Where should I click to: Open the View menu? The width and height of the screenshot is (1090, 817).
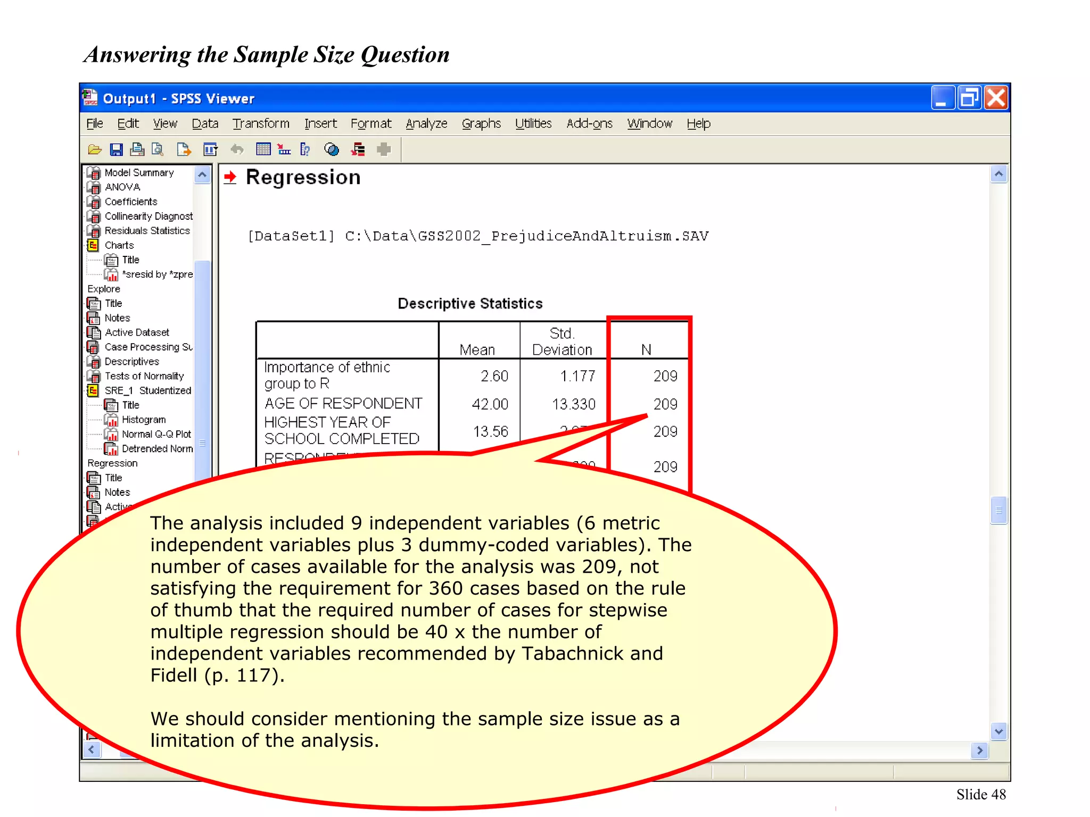(x=165, y=123)
